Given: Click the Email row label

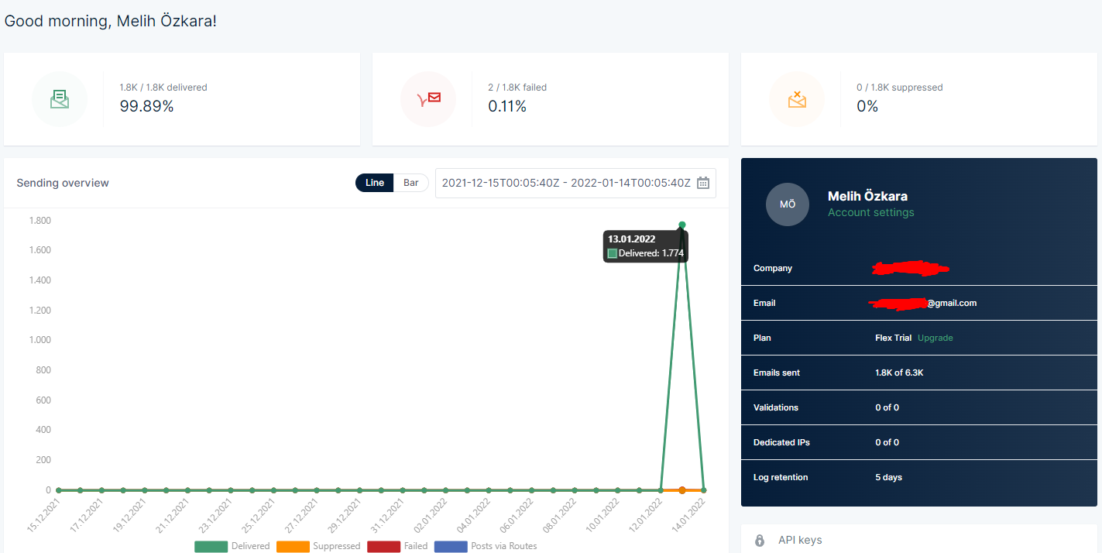Looking at the screenshot, I should pyautogui.click(x=764, y=303).
